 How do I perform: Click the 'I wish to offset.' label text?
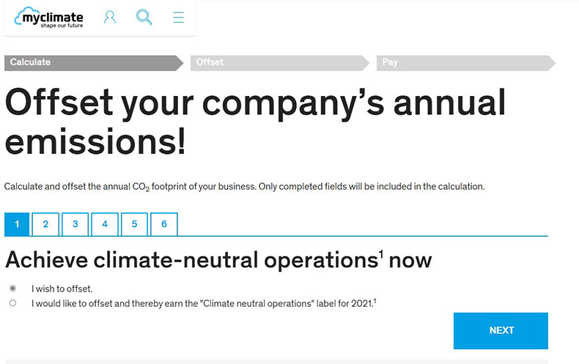pyautogui.click(x=62, y=289)
